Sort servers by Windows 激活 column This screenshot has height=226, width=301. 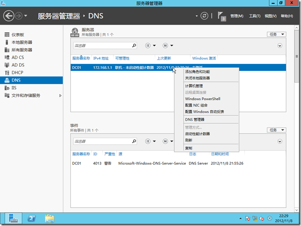tap(204, 58)
